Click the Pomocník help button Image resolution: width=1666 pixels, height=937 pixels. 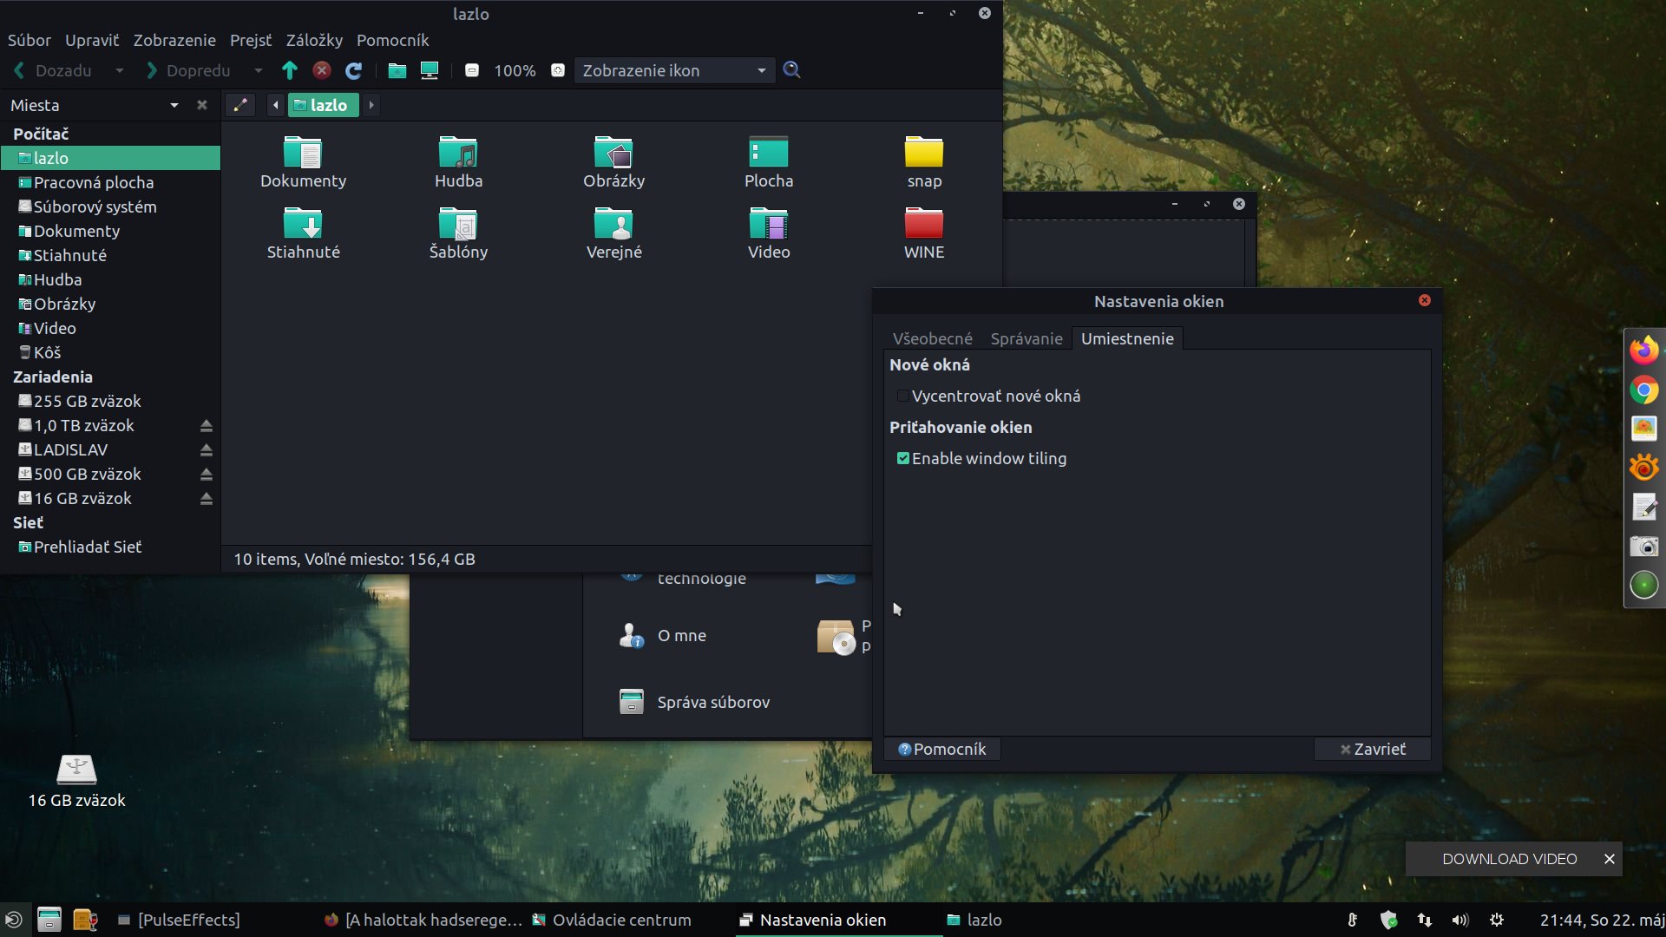941,749
